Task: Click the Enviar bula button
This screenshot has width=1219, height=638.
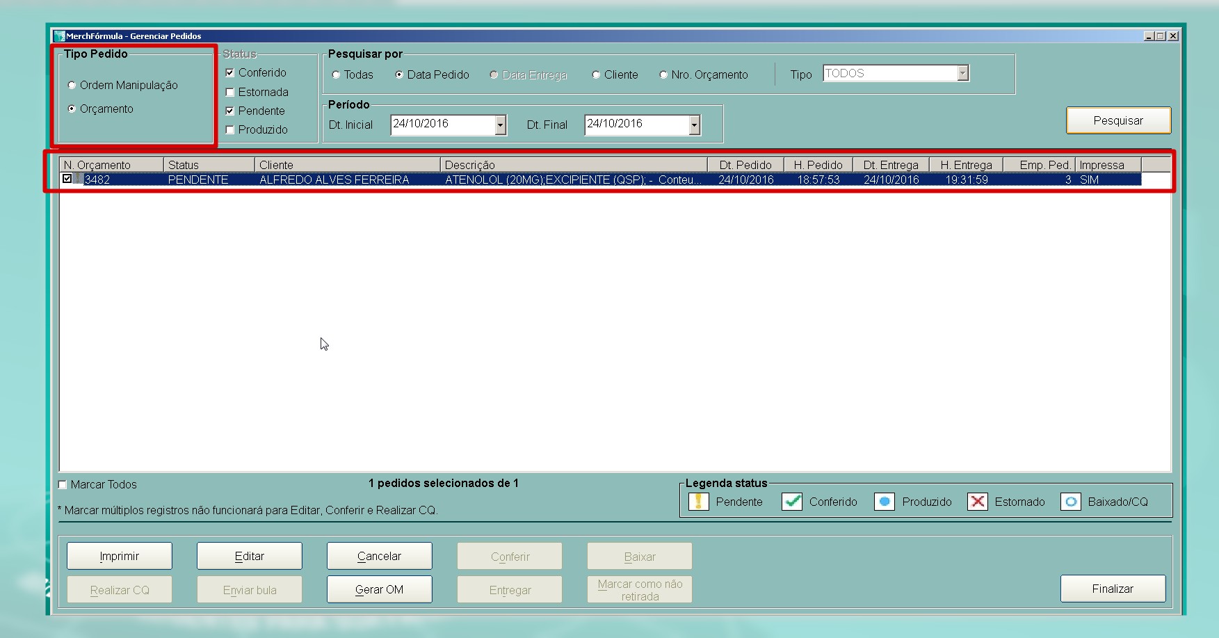Action: coord(250,589)
